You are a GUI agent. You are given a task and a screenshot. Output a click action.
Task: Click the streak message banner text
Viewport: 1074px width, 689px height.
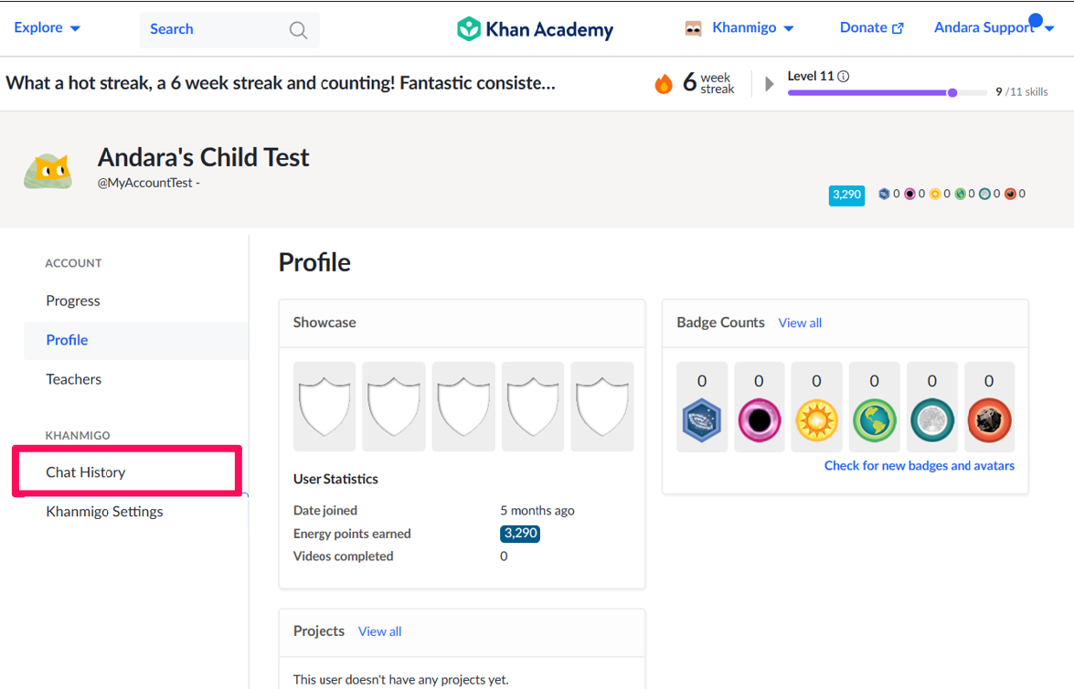click(x=281, y=83)
